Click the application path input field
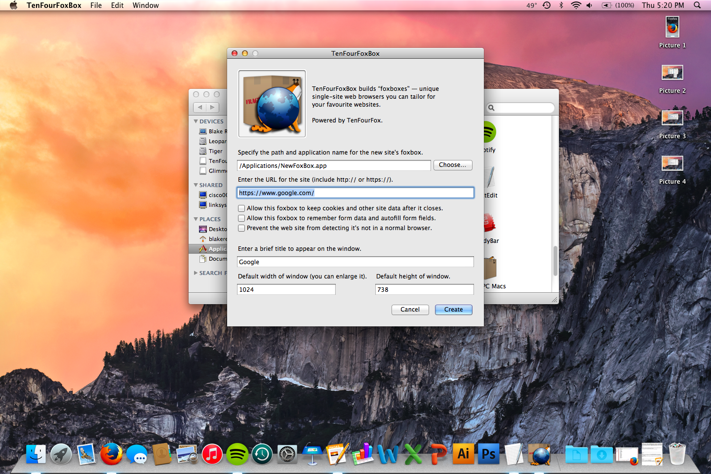The height and width of the screenshot is (474, 711). pos(334,165)
